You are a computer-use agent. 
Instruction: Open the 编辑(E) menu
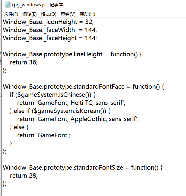[x=30, y=14]
